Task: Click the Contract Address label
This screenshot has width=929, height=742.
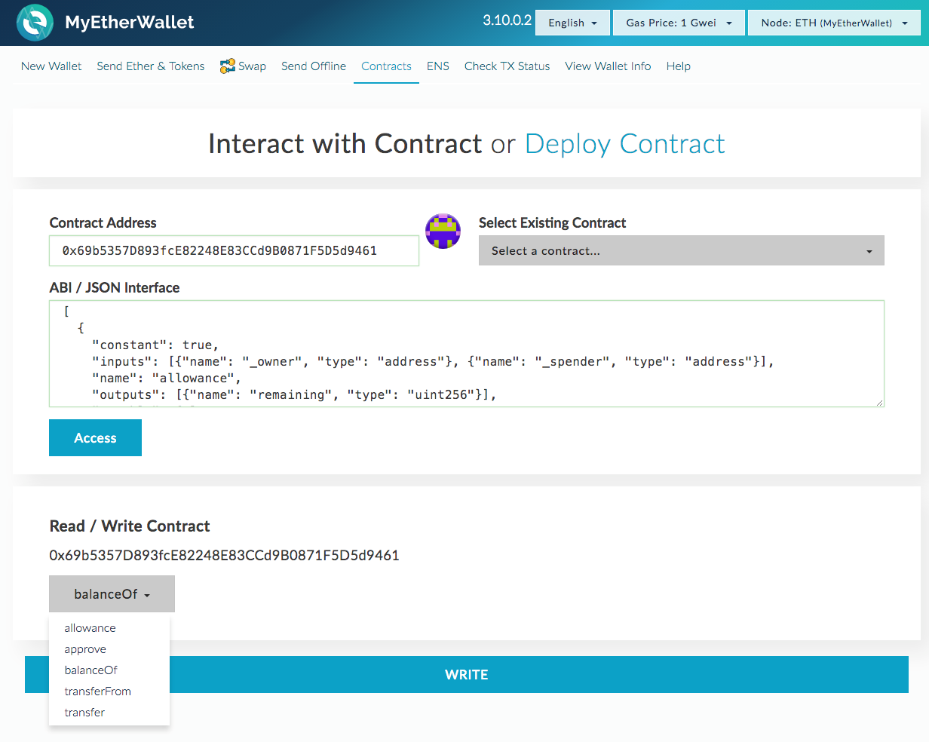Action: (103, 223)
